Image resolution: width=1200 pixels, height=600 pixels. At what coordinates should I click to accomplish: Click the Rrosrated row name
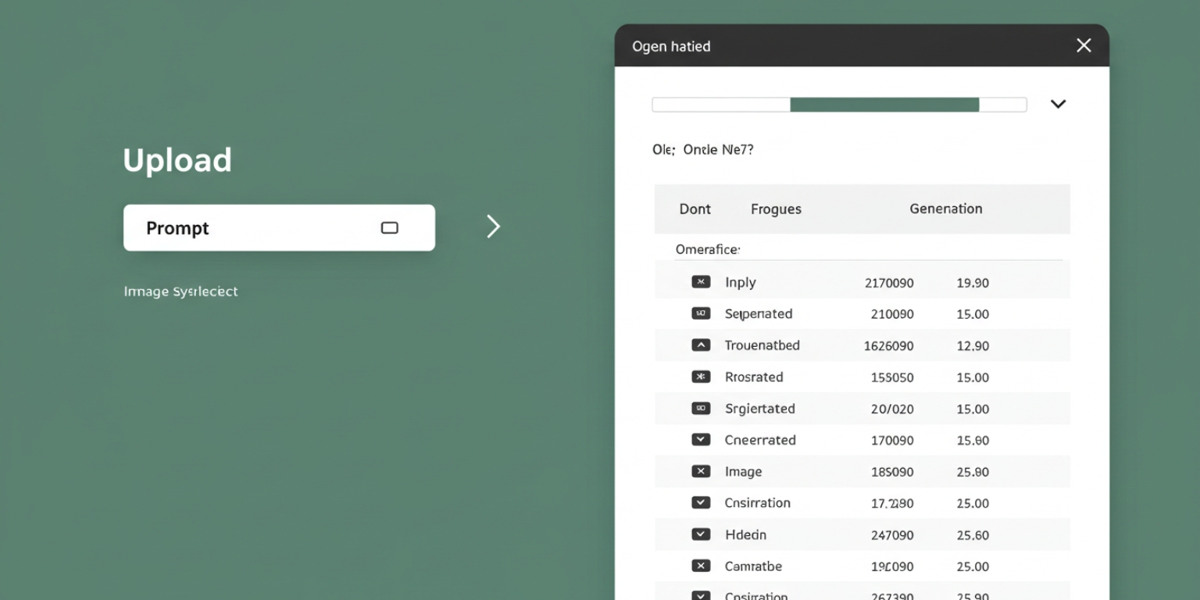coord(754,377)
